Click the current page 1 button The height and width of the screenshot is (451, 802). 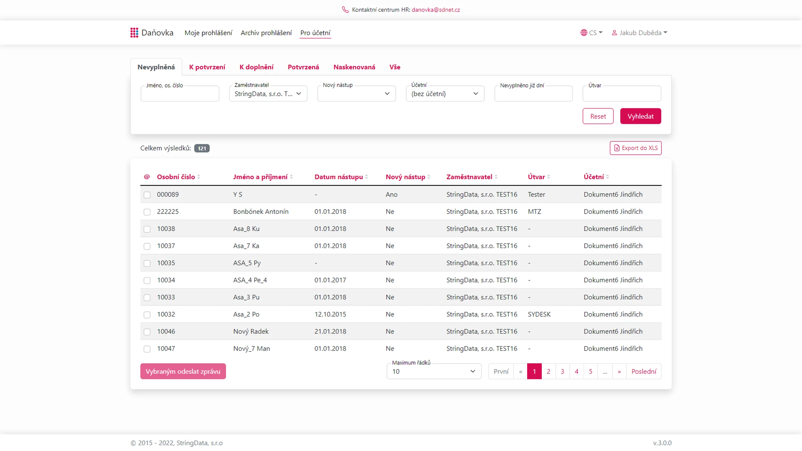tap(534, 371)
